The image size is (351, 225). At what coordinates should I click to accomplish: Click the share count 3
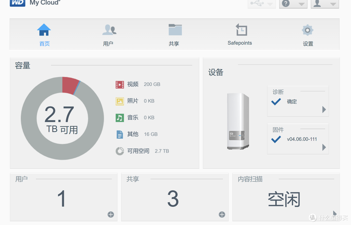pyautogui.click(x=173, y=198)
